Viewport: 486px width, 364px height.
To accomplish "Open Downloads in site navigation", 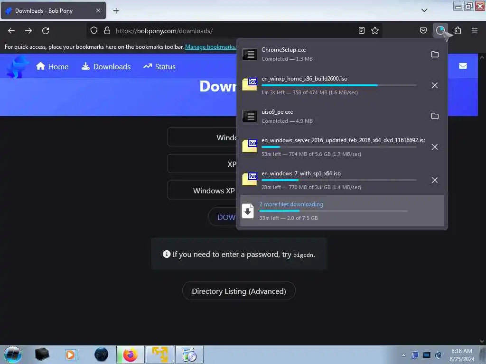I will (106, 66).
